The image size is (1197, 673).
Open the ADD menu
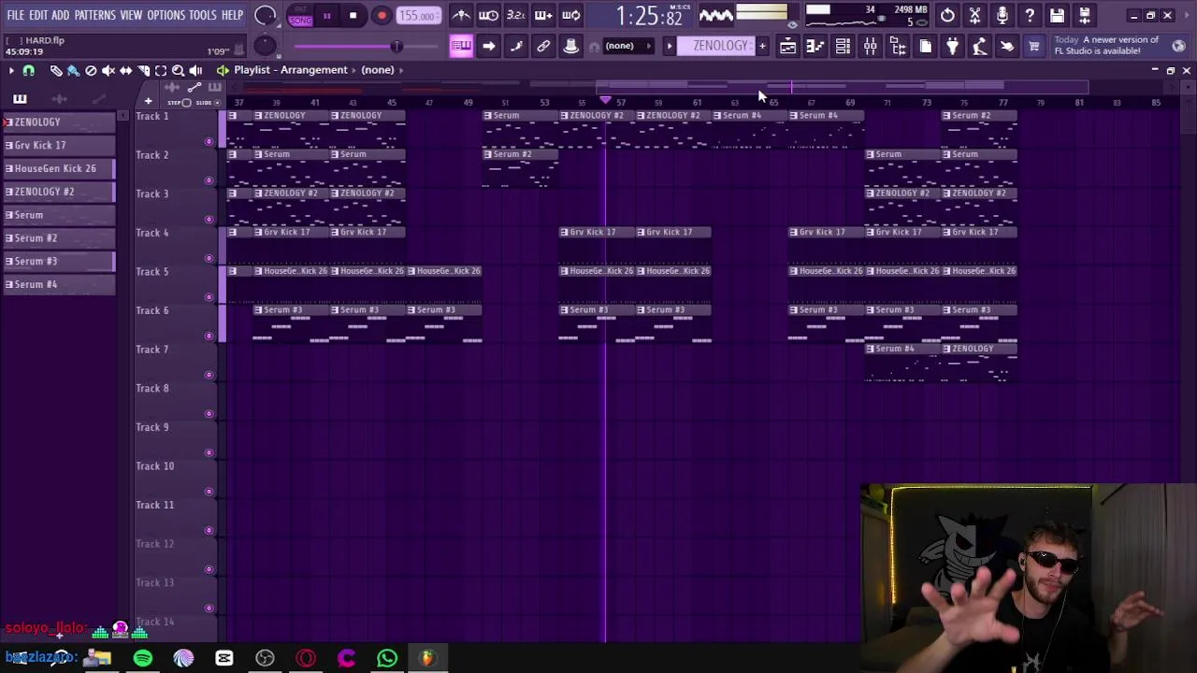pyautogui.click(x=61, y=16)
